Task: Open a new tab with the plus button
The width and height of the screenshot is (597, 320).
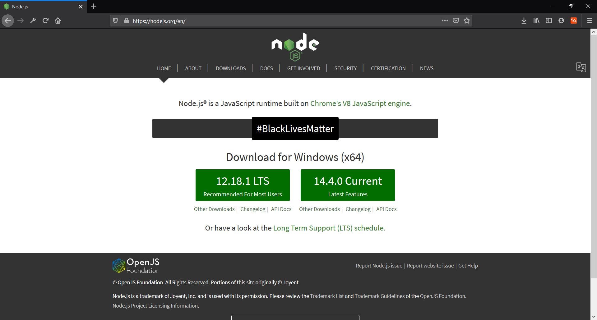Action: [x=93, y=6]
